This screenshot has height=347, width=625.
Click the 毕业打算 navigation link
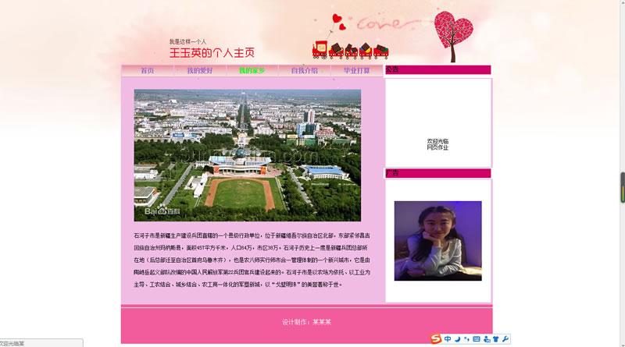pos(356,70)
